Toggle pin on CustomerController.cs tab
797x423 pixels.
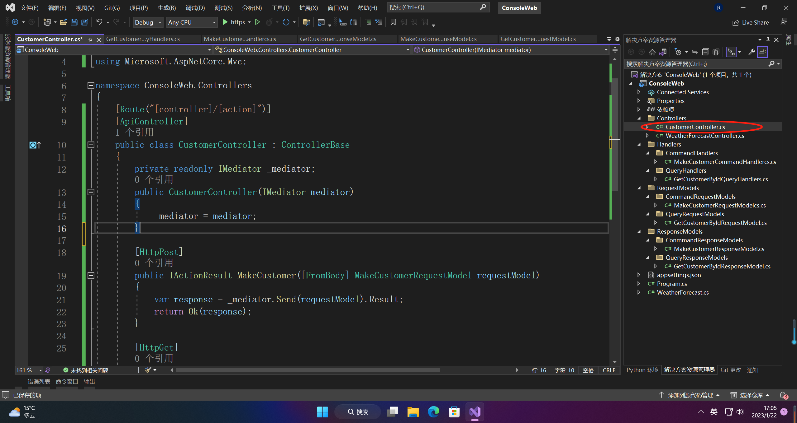coord(90,40)
